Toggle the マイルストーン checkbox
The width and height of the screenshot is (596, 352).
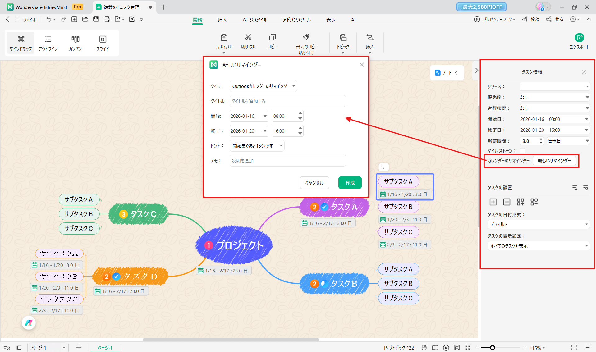[522, 150]
